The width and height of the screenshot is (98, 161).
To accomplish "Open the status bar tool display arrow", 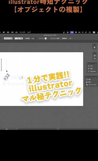I will pos(17,129).
